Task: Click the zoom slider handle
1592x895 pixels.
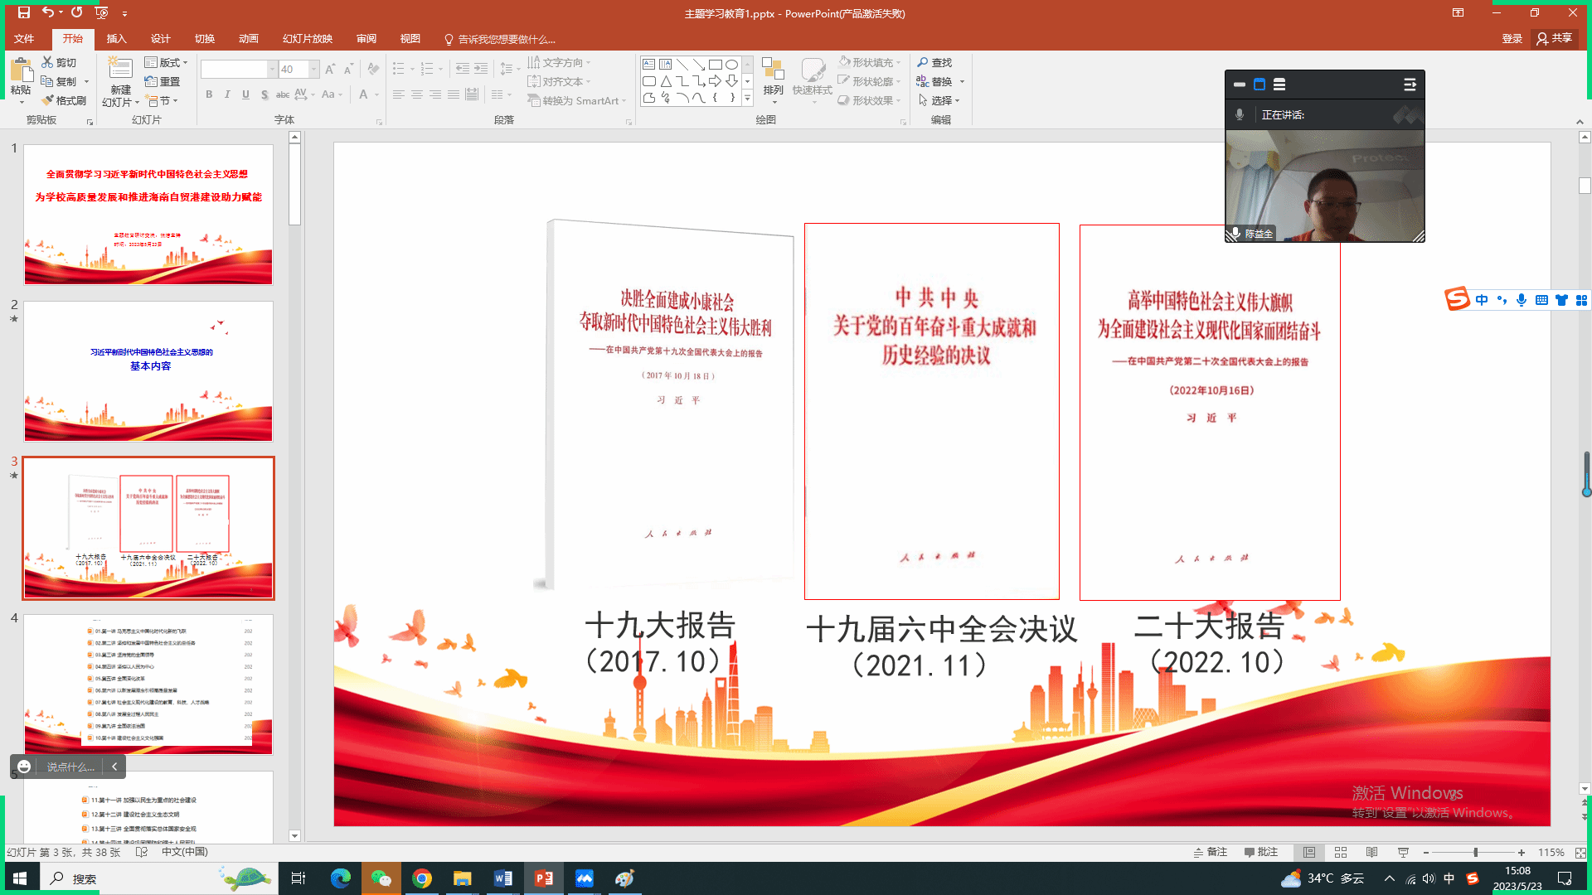Action: pyautogui.click(x=1475, y=853)
